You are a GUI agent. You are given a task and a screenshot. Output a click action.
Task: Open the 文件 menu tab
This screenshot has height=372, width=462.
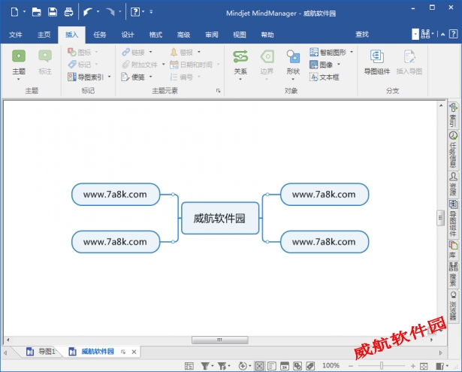point(16,35)
